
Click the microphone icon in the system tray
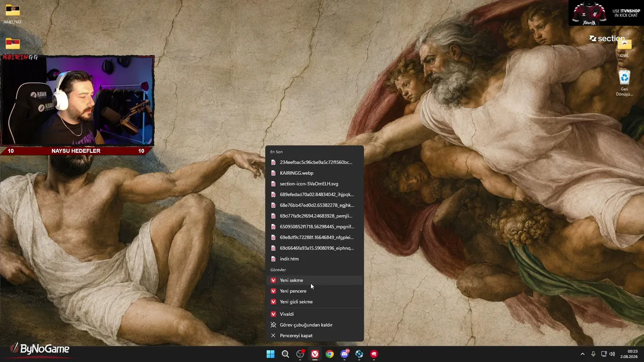pos(593,354)
